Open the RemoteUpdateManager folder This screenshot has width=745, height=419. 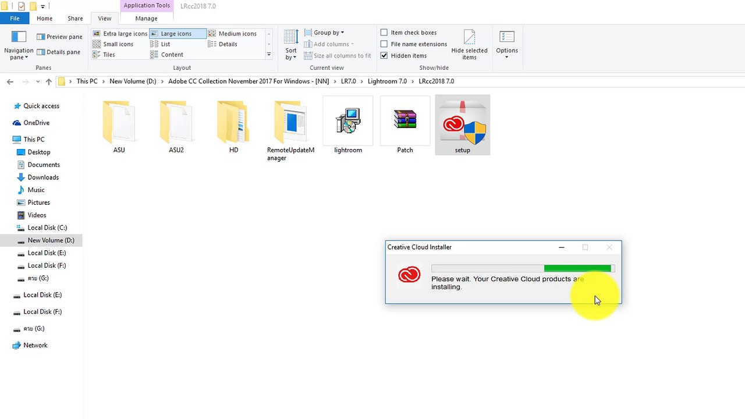pos(290,130)
